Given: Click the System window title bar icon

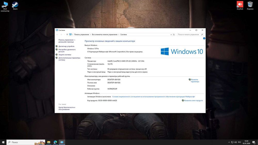Looking at the screenshot, I should pyautogui.click(x=57, y=30).
